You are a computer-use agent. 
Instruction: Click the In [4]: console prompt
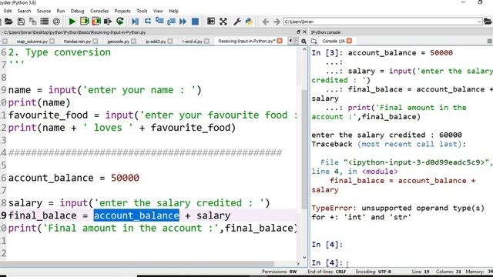pyautogui.click(x=327, y=262)
